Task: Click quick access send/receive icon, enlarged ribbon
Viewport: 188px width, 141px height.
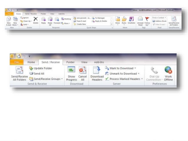Action: (19, 56)
